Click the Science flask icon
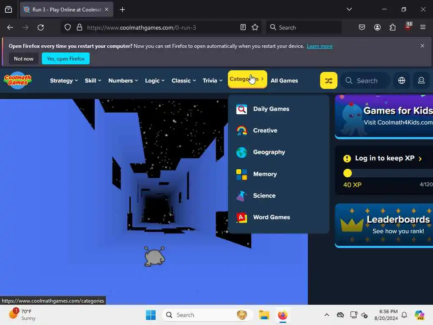 241,196
